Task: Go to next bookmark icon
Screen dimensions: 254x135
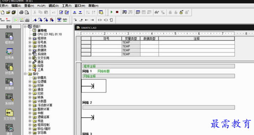Action: pyautogui.click(x=40, y=20)
